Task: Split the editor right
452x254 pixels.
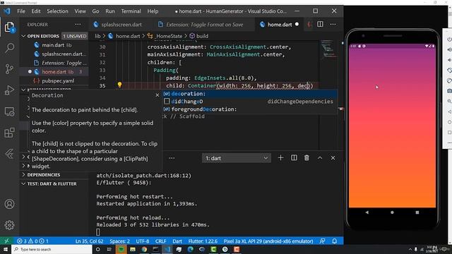Action: pos(320,25)
